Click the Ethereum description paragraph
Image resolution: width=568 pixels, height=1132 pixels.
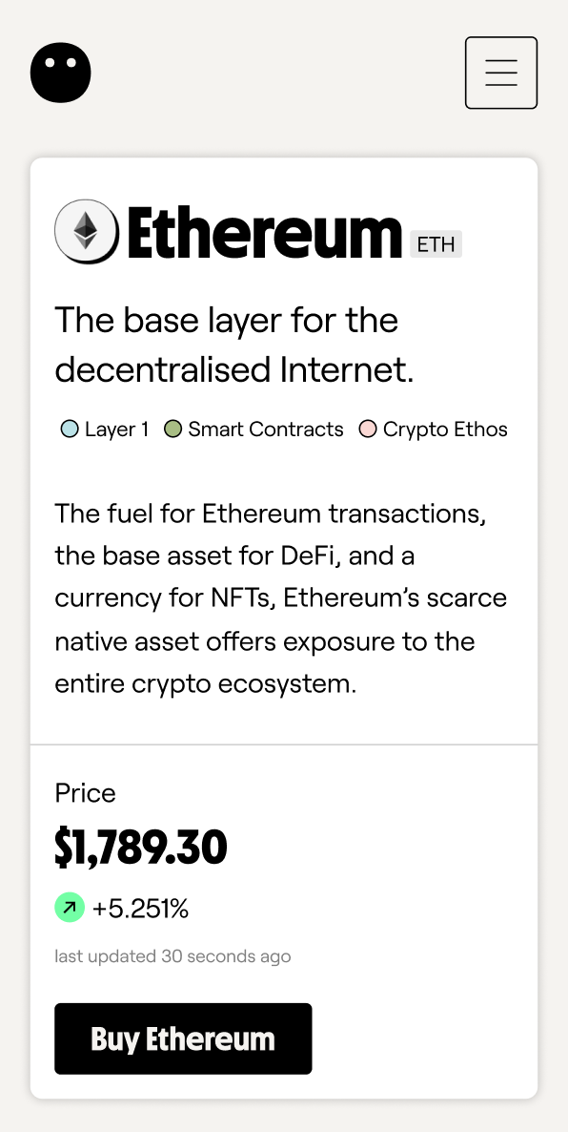click(x=281, y=598)
